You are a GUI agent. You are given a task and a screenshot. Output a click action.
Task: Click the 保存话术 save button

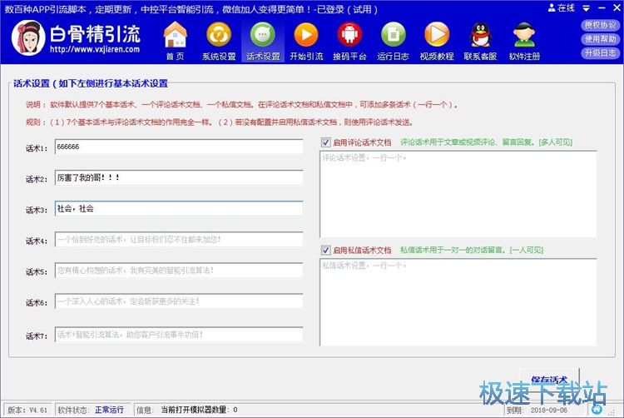click(x=549, y=380)
